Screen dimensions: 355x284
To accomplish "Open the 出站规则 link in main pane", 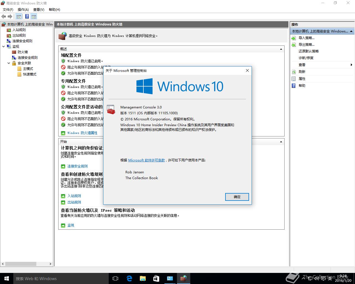I will (74, 202).
